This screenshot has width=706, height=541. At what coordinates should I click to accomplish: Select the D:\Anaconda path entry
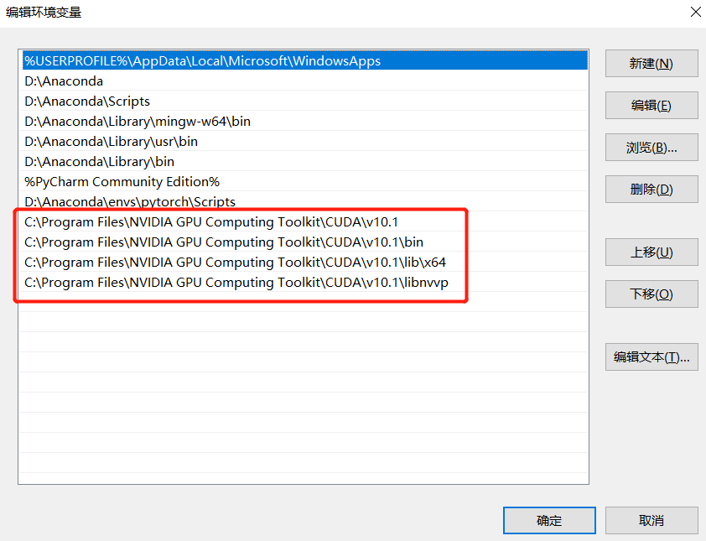[x=304, y=81]
